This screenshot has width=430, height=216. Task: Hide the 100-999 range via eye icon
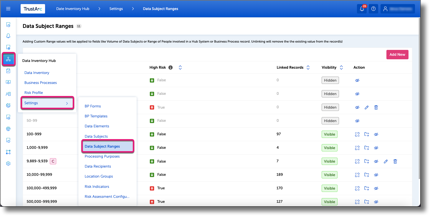[x=376, y=134]
